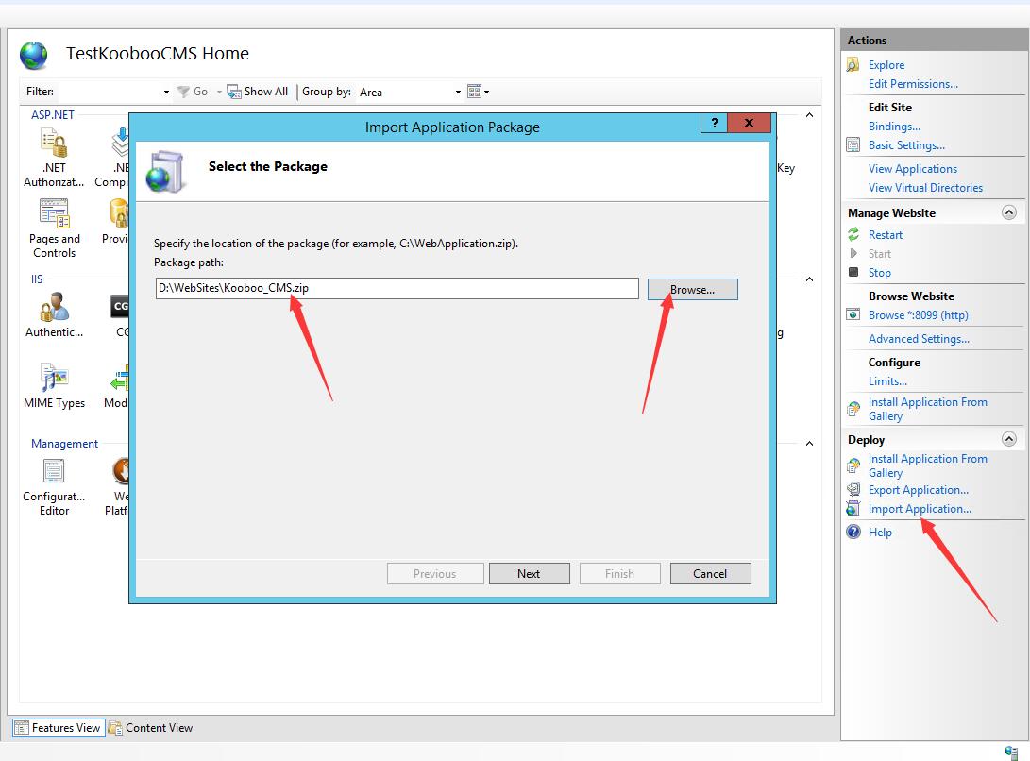Viewport: 1030px width, 761px height.
Task: Click the Show All filter icon
Action: 234,92
